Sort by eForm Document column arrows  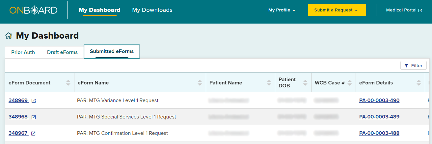point(68,83)
